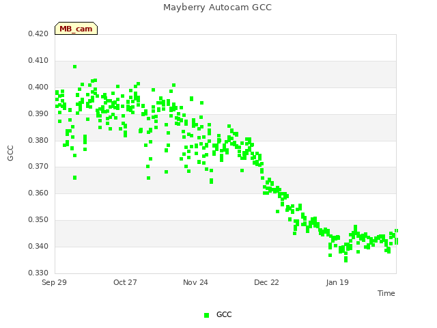Select the Dec 22 axis label
Image resolution: width=437 pixels, height=328 pixels.
(x=266, y=282)
